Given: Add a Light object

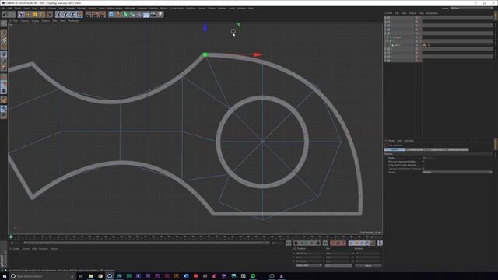Looking at the screenshot, I should click(160, 14).
